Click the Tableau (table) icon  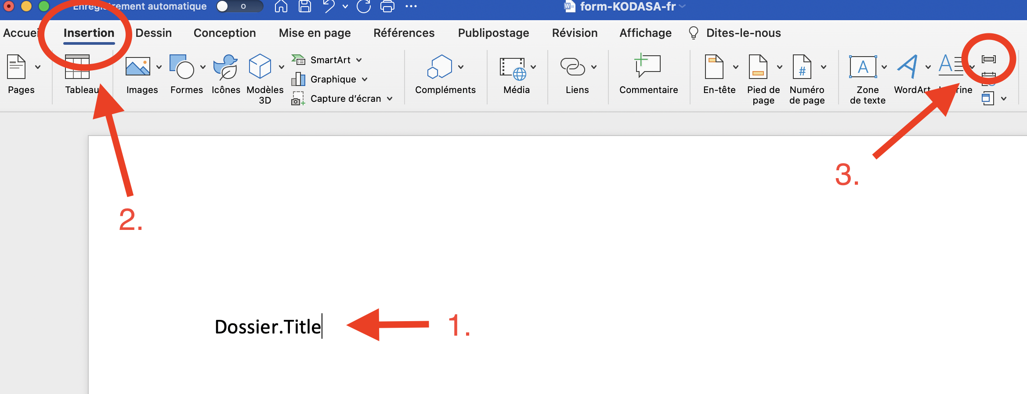tap(77, 67)
